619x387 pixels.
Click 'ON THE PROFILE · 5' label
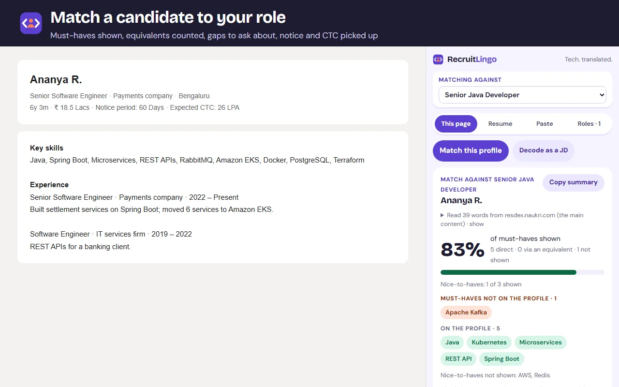(x=470, y=328)
